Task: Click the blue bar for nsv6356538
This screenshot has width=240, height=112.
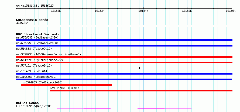Action: coord(124,40)
